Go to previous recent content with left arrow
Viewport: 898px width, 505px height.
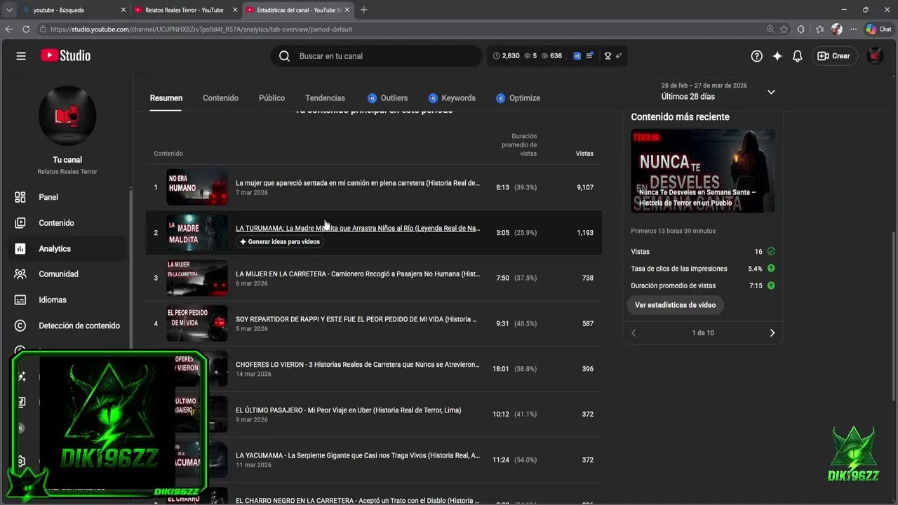pyautogui.click(x=634, y=333)
